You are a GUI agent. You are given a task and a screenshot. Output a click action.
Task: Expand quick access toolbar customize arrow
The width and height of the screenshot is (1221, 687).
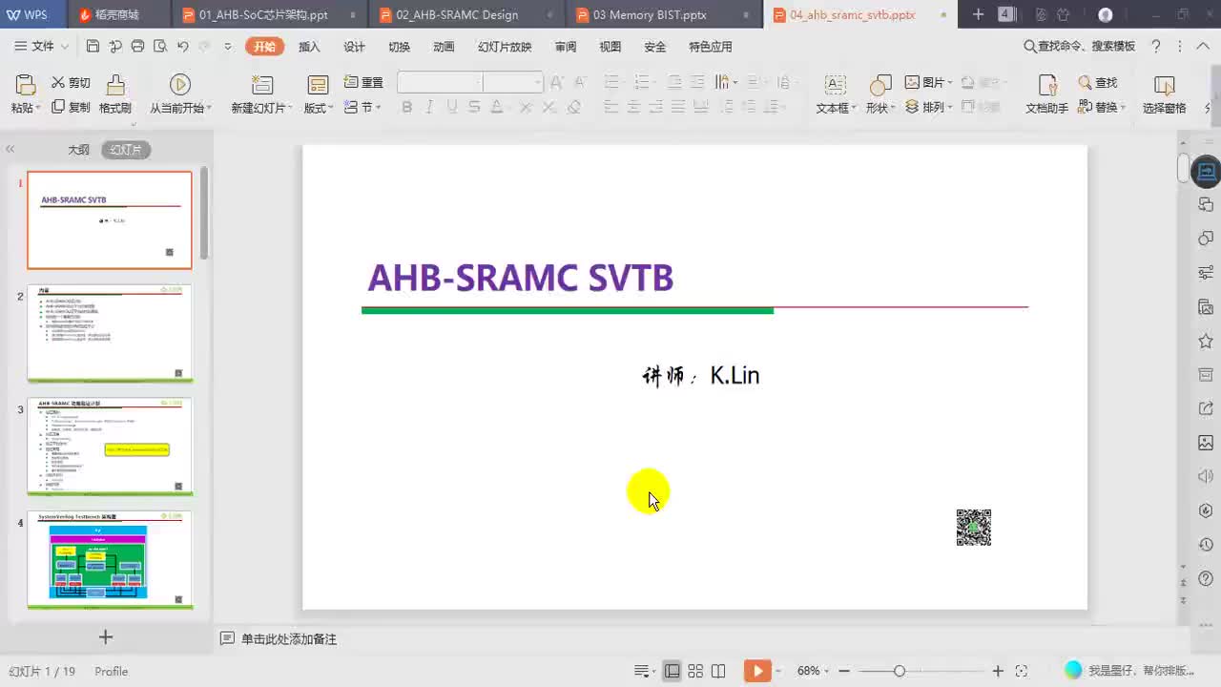[x=227, y=47]
